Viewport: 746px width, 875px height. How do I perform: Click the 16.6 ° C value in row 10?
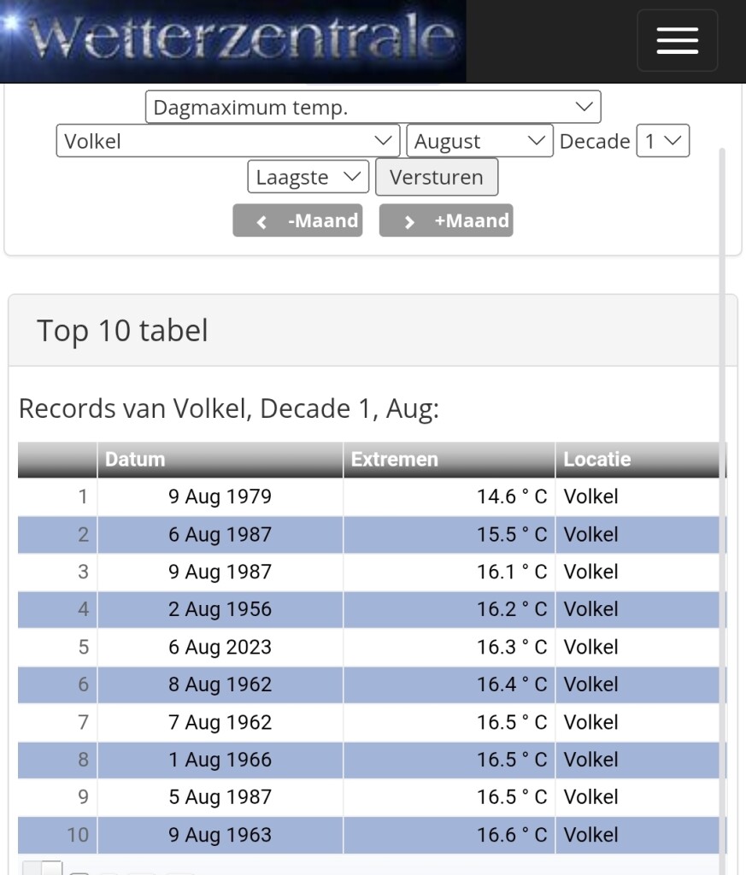pyautogui.click(x=512, y=835)
